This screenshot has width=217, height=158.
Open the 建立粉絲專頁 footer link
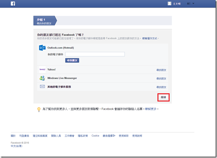point(40,136)
